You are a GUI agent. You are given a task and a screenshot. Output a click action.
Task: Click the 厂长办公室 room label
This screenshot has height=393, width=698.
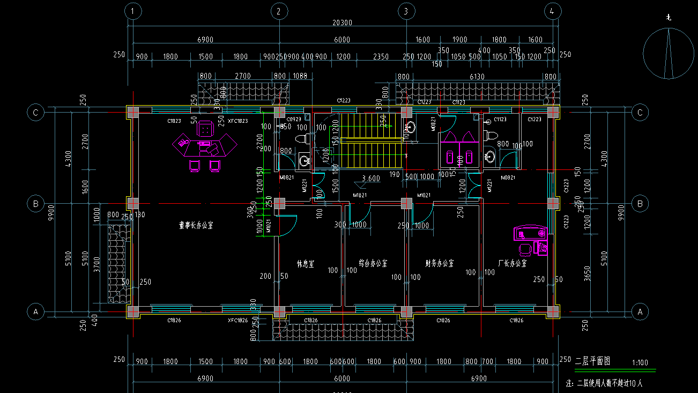pyautogui.click(x=512, y=264)
